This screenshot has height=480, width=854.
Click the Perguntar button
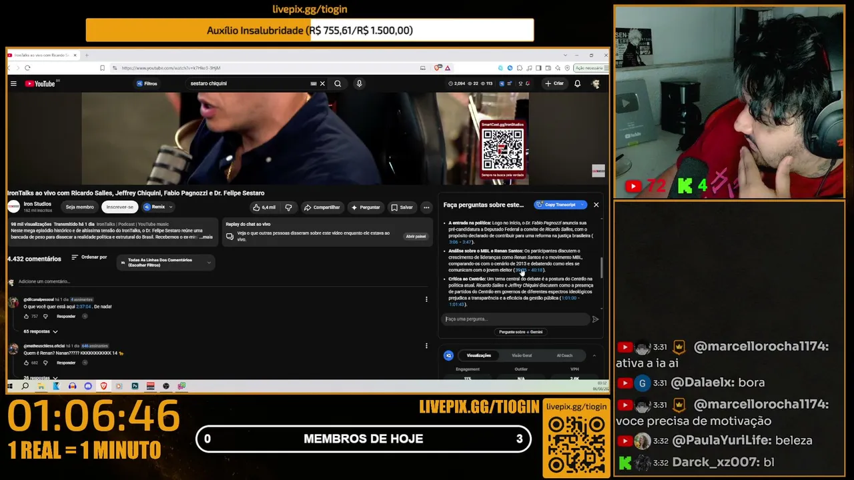(366, 207)
